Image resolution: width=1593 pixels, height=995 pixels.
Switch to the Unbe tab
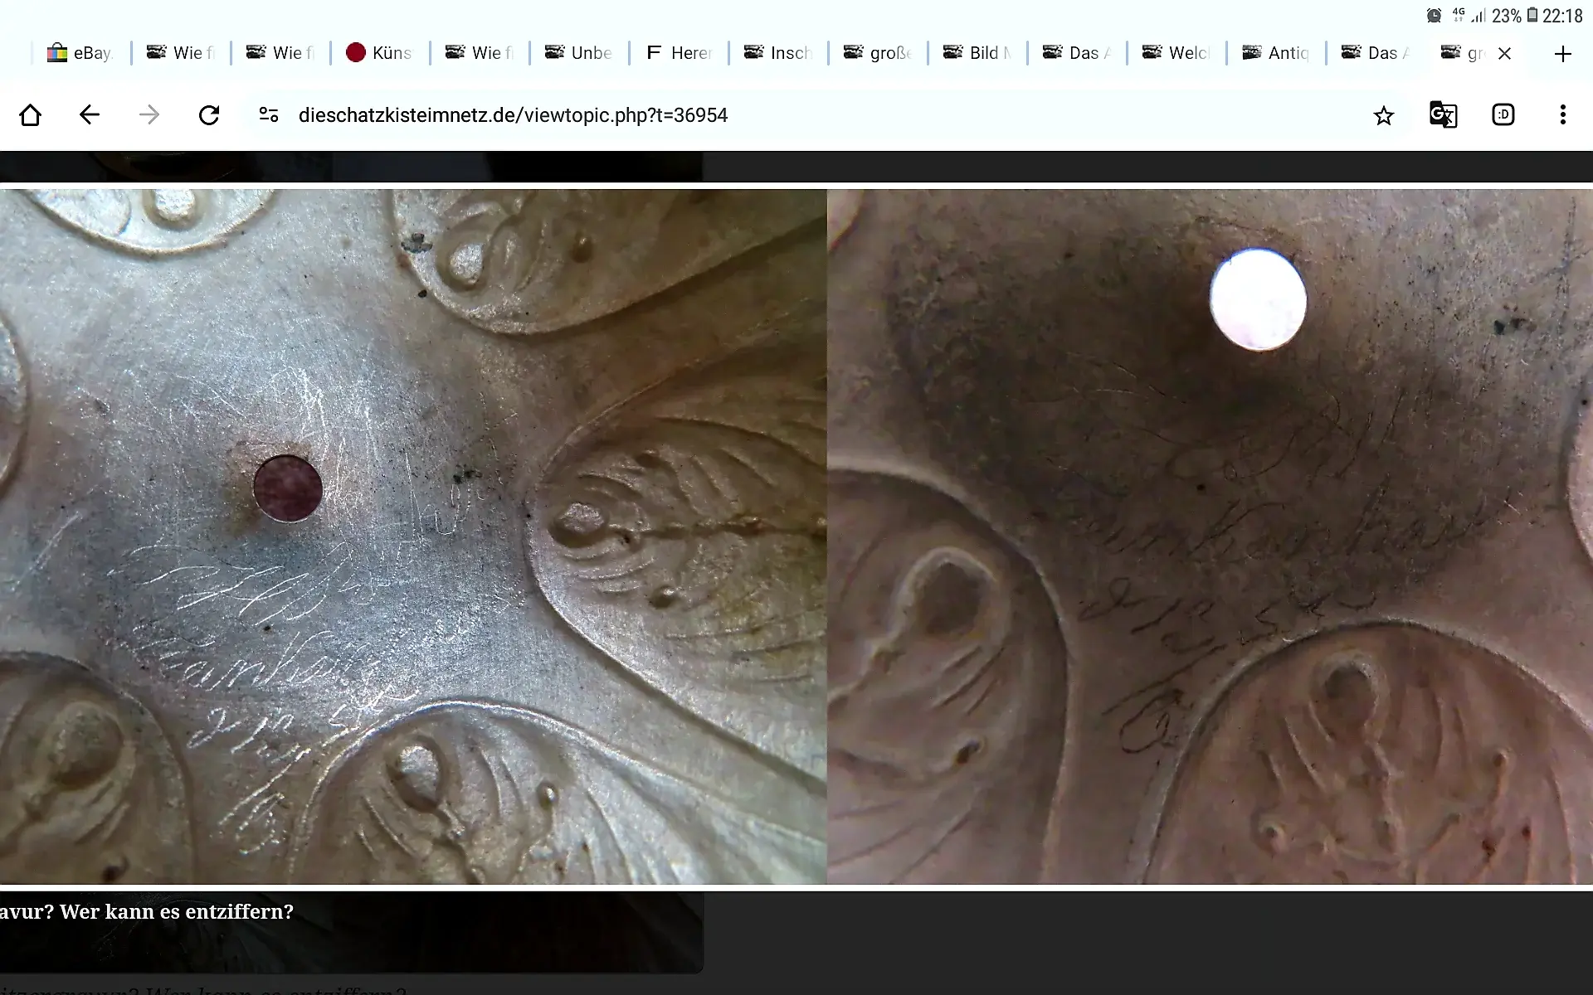[579, 53]
